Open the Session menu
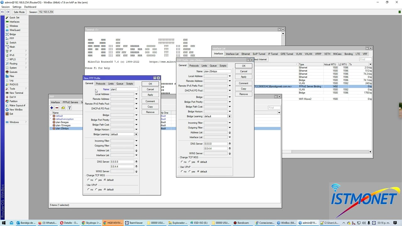The width and height of the screenshot is (402, 226). click(5, 7)
